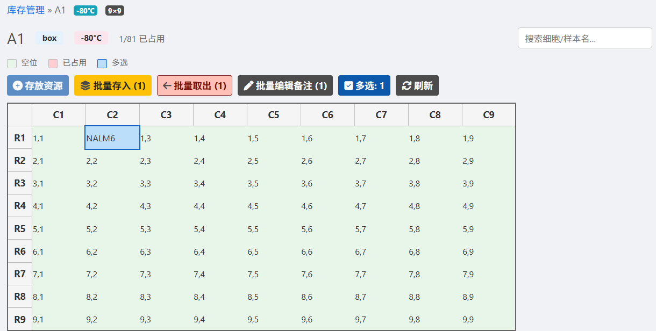Image resolution: width=656 pixels, height=331 pixels.
Task: Select empty cell 2,2
Action: click(112, 161)
